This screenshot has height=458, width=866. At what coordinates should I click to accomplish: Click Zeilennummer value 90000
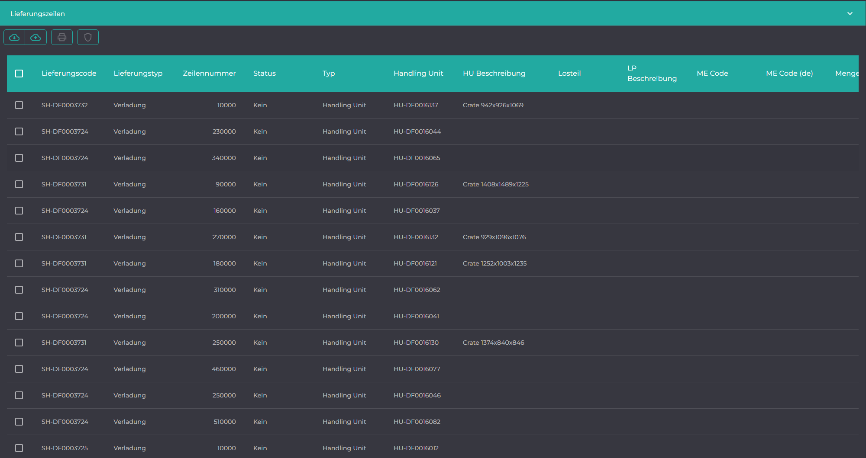(x=226, y=184)
